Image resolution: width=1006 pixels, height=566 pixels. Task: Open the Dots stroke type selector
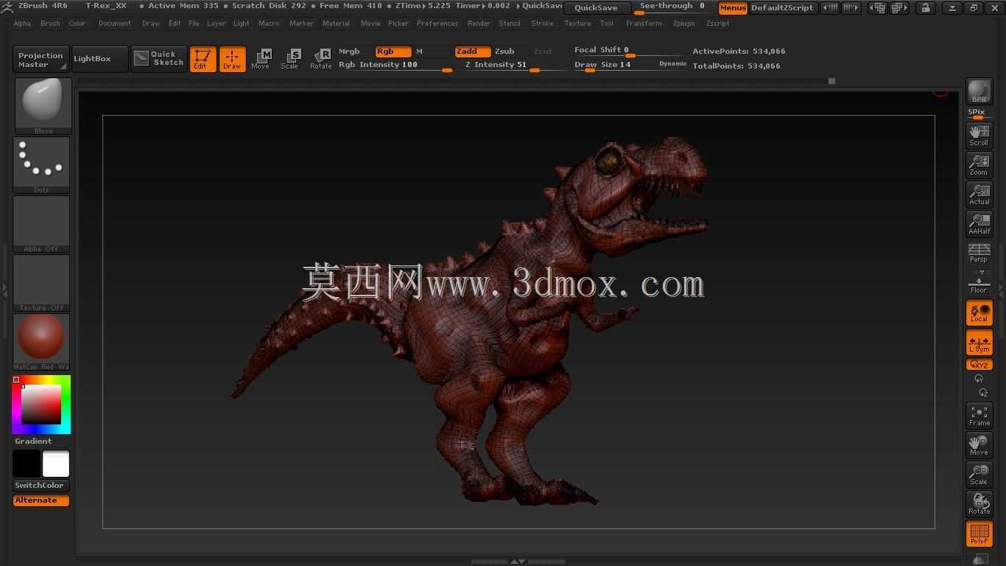click(41, 164)
